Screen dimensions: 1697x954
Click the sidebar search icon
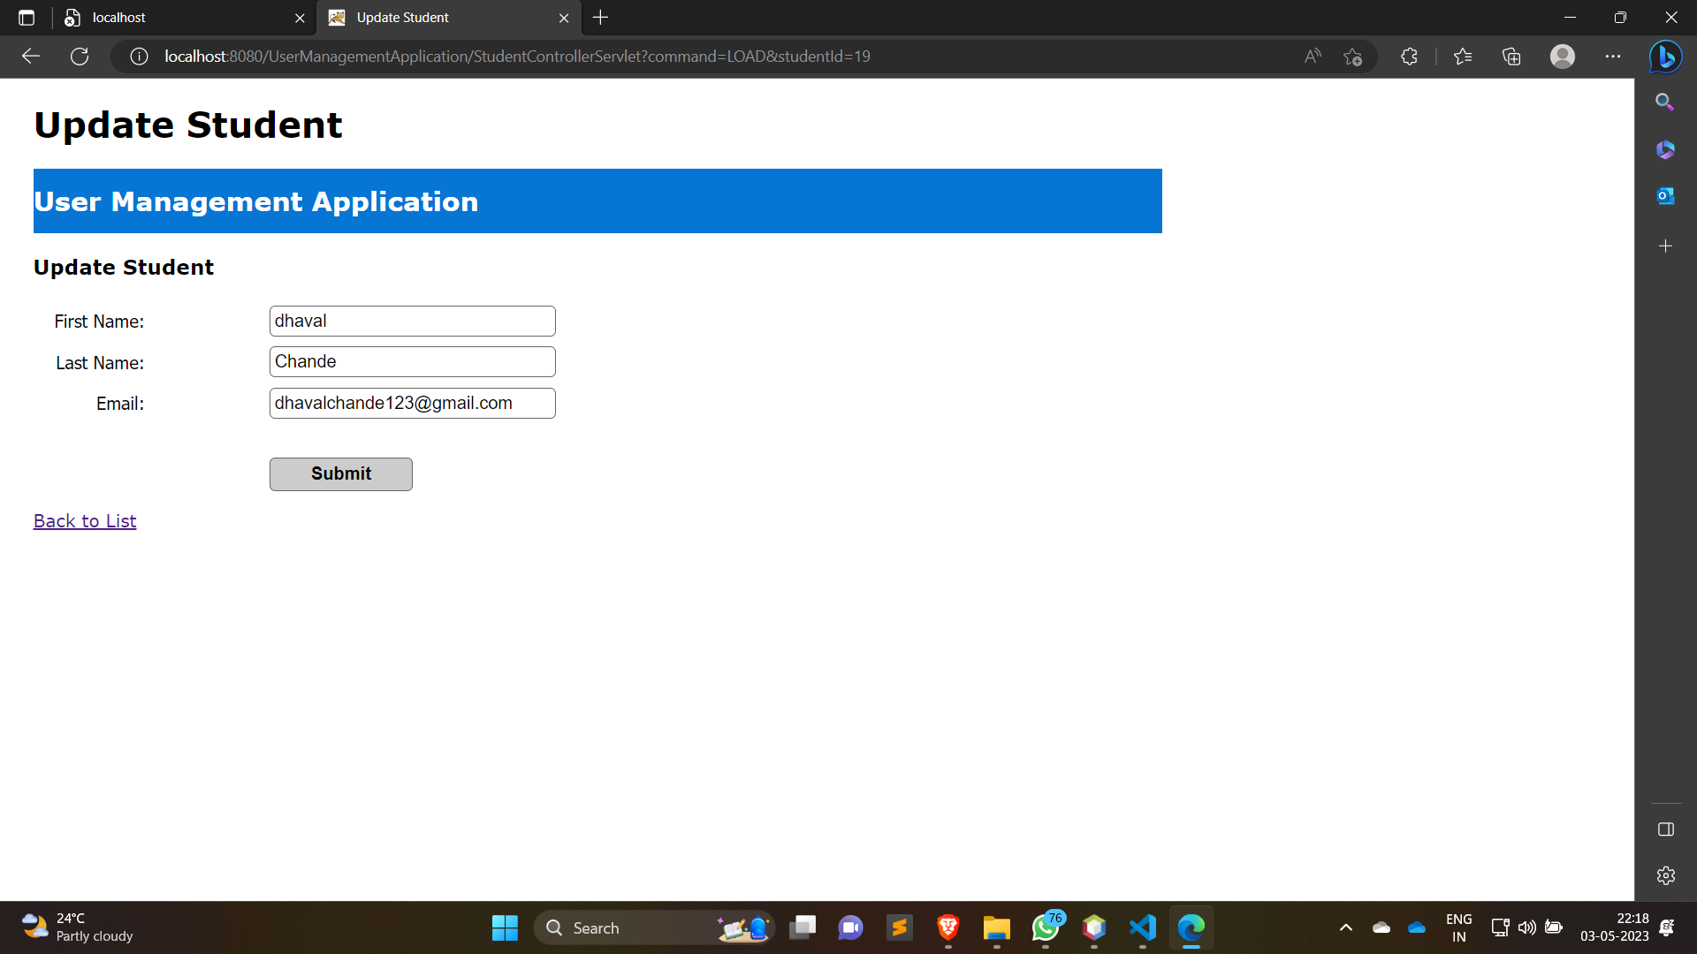(1665, 101)
